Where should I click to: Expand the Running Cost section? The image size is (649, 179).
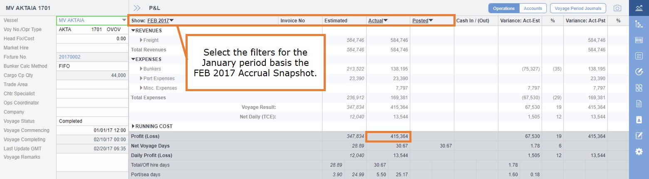pos(133,126)
